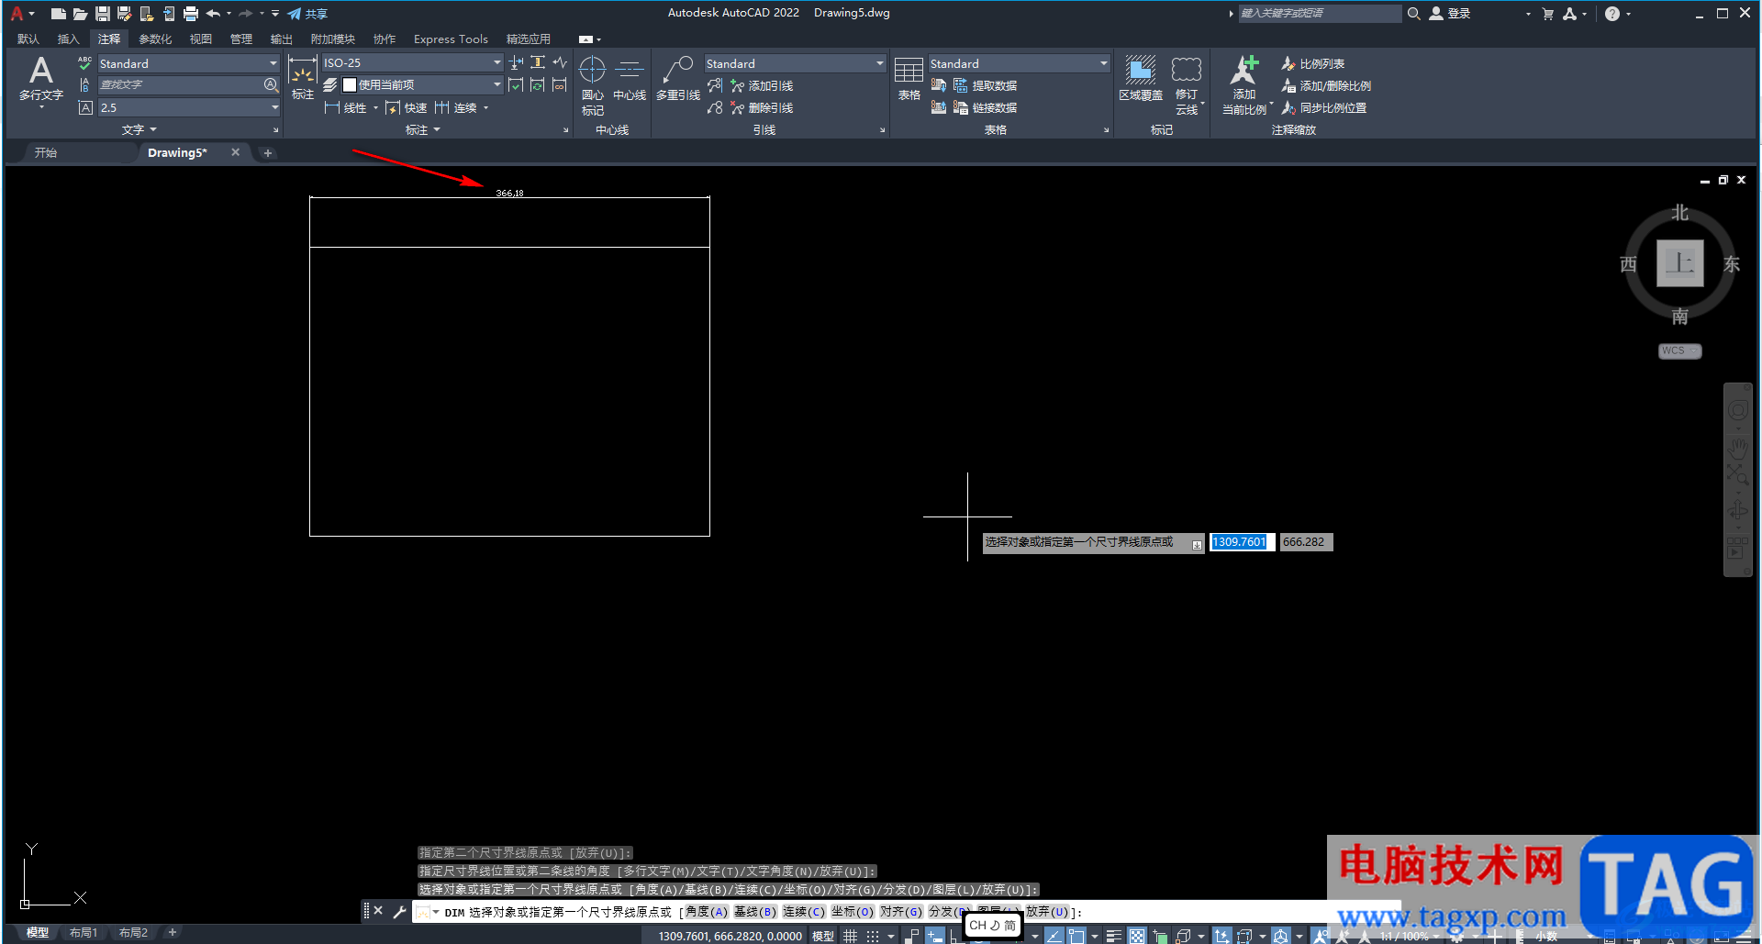Image resolution: width=1762 pixels, height=944 pixels.
Task: Click Add Current Scale (添加当前比例)
Action: (1244, 84)
